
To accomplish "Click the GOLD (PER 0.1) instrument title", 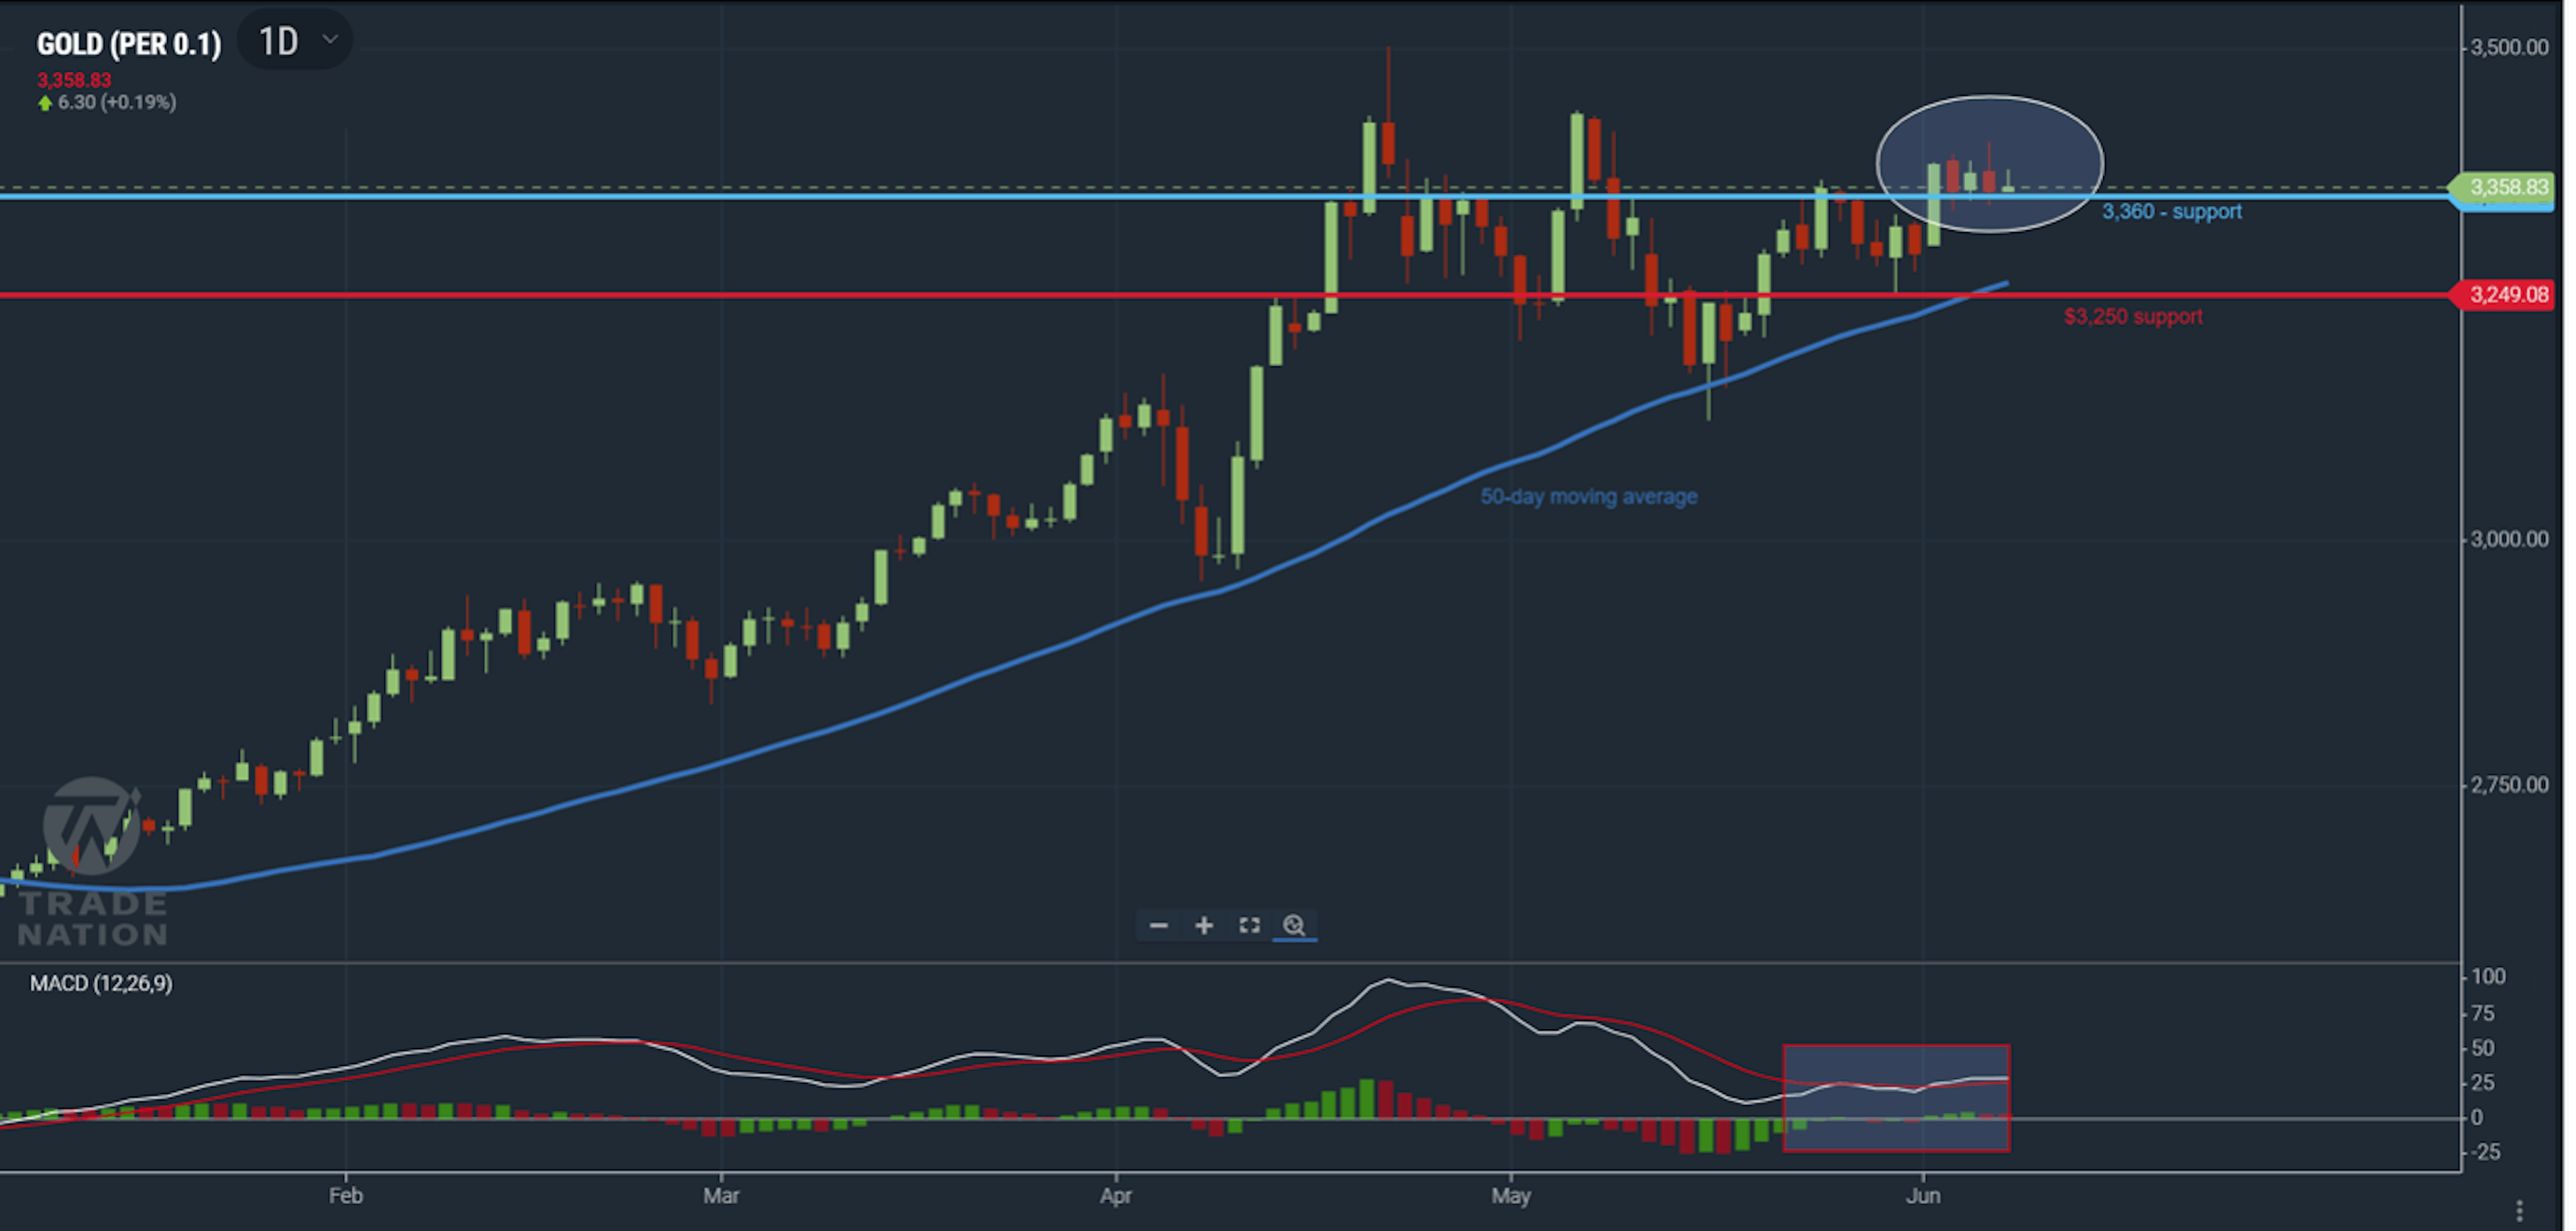I will pyautogui.click(x=129, y=44).
